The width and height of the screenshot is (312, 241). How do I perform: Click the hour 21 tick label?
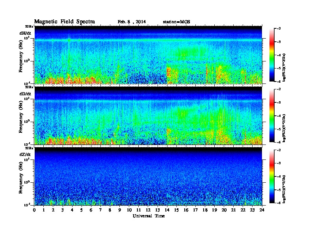[x=233, y=210]
